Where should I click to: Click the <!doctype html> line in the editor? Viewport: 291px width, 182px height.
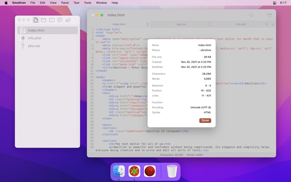click(x=108, y=29)
